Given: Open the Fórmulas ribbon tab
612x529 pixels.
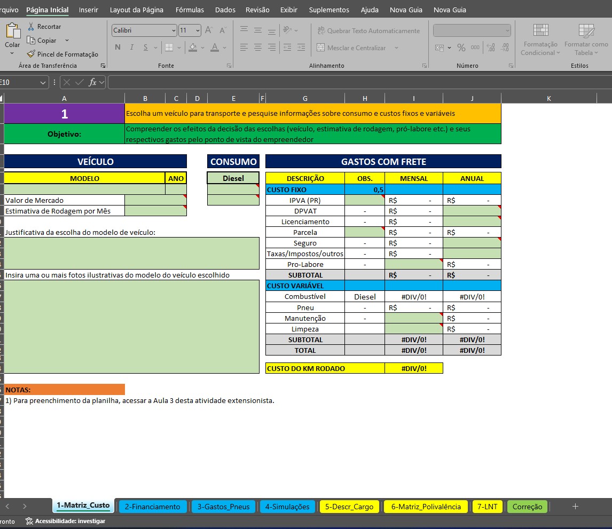Looking at the screenshot, I should click(x=190, y=10).
